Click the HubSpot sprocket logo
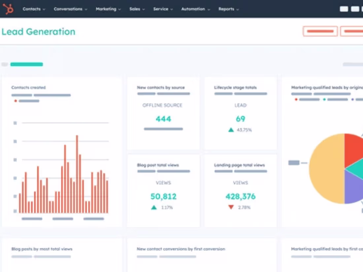Image resolution: width=363 pixels, height=272 pixels. tap(8, 9)
